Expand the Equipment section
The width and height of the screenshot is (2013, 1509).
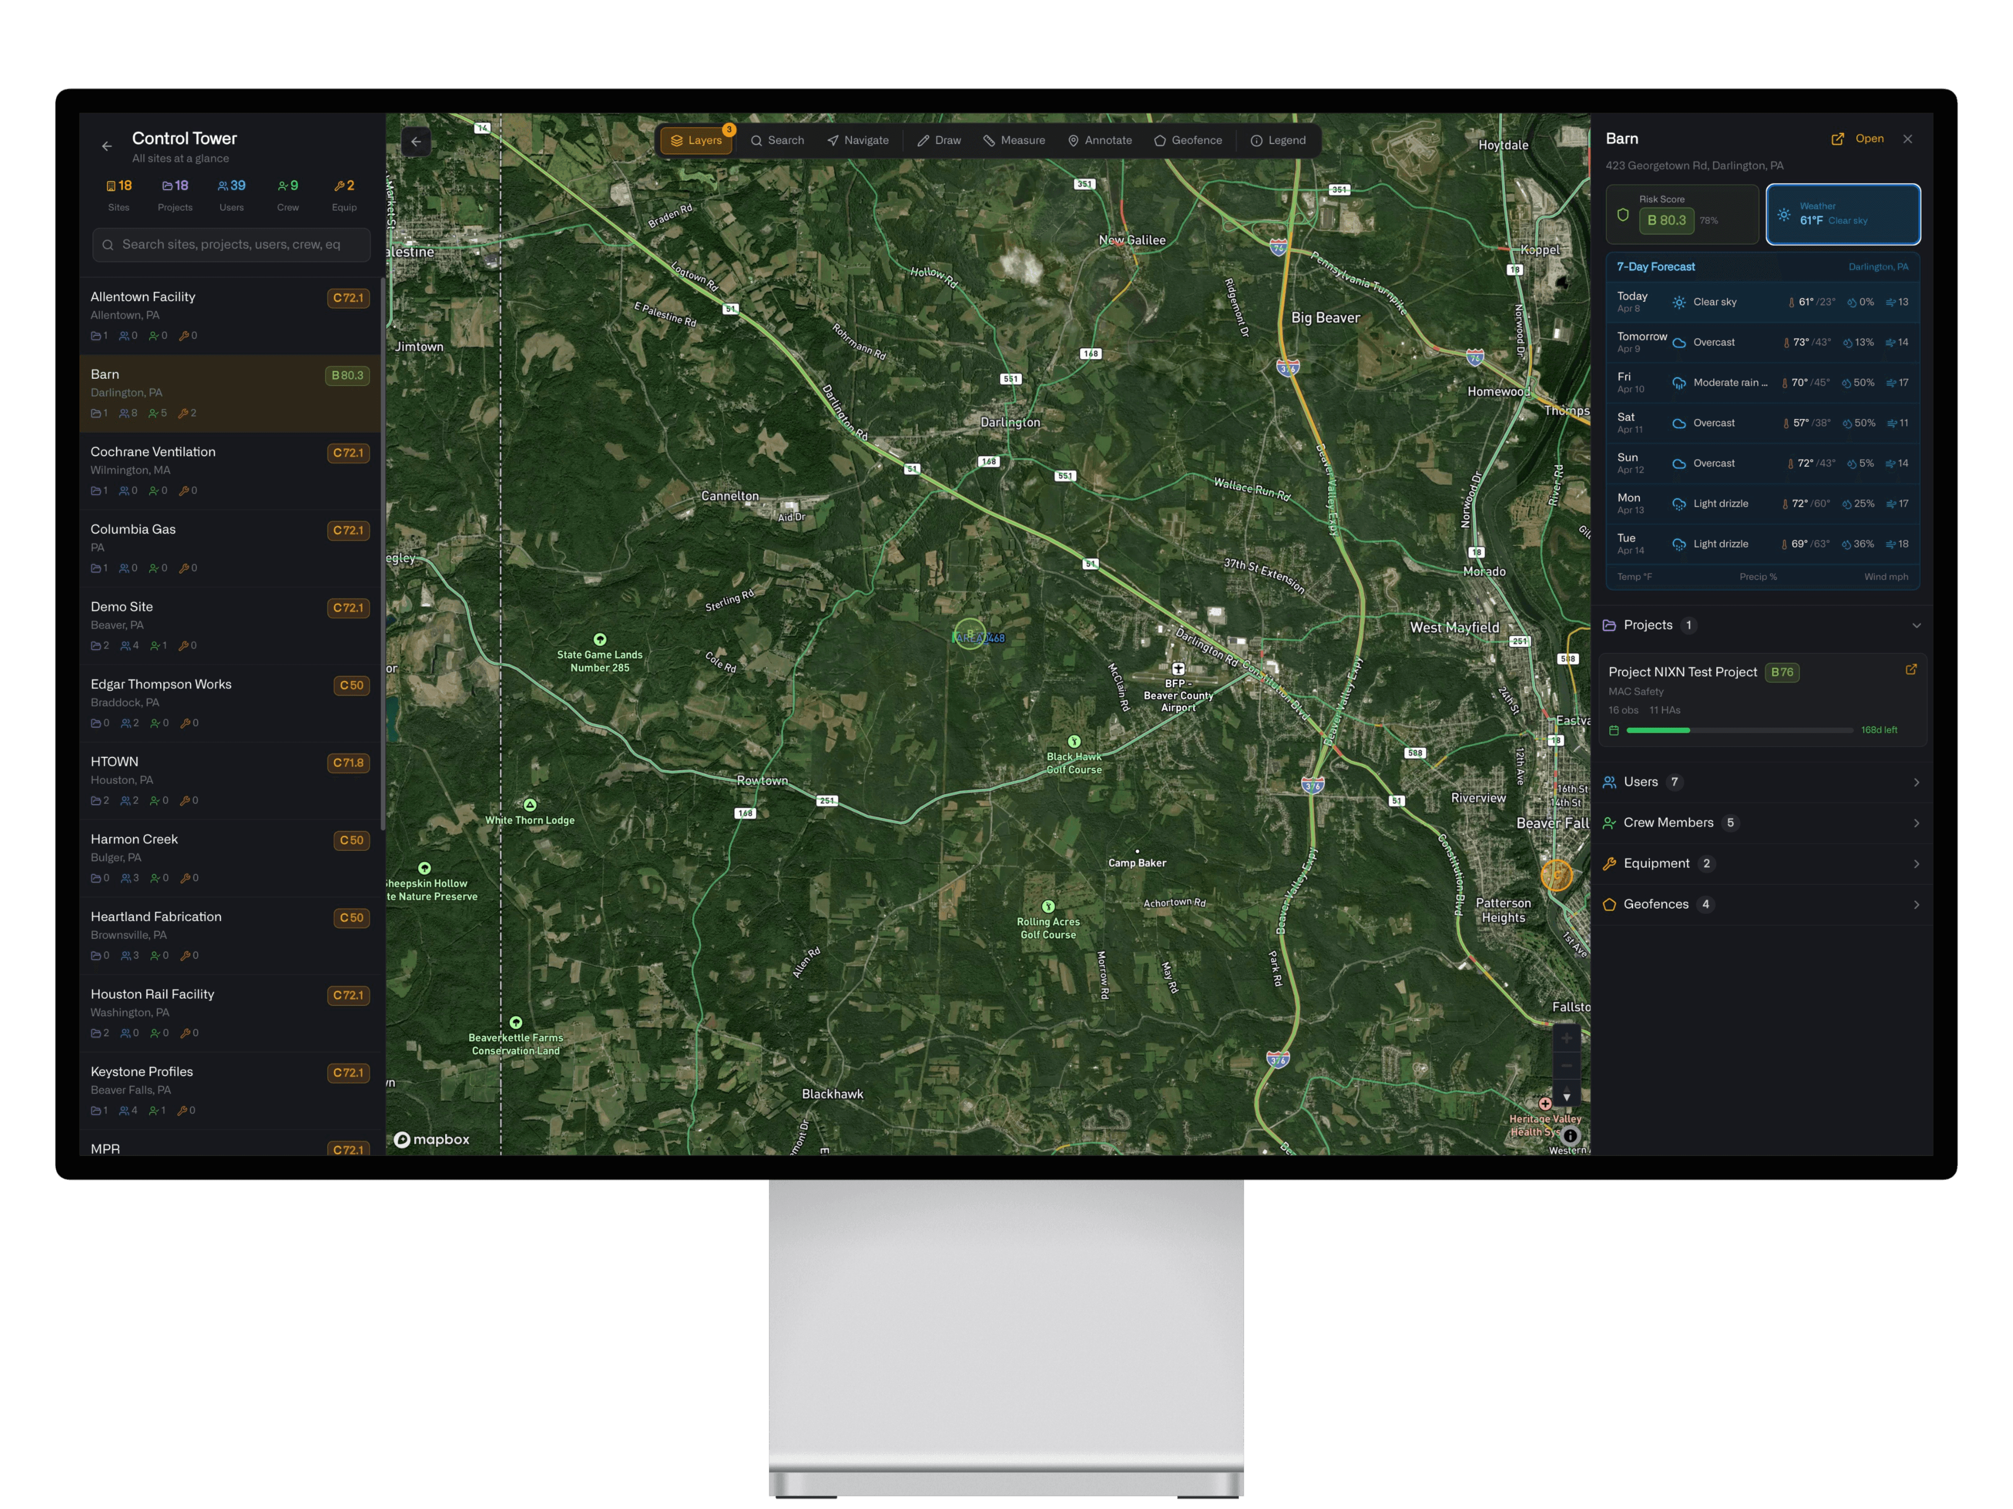(1762, 864)
